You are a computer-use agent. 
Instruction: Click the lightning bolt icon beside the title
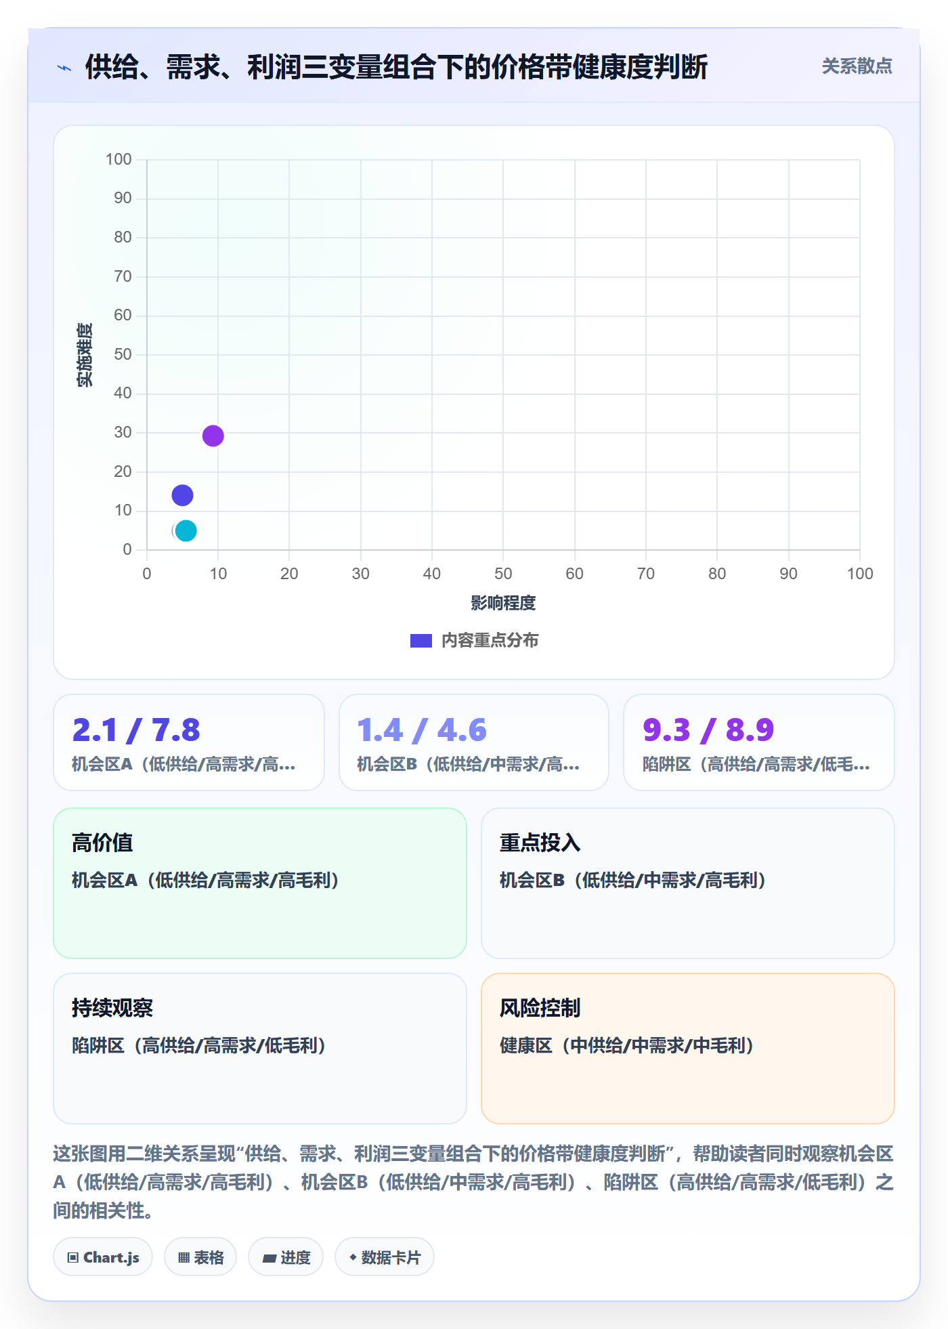(x=64, y=68)
